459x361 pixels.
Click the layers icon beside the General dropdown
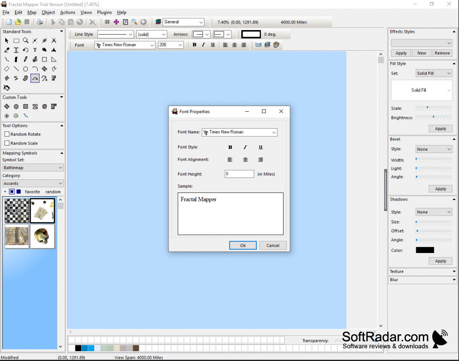click(x=158, y=22)
